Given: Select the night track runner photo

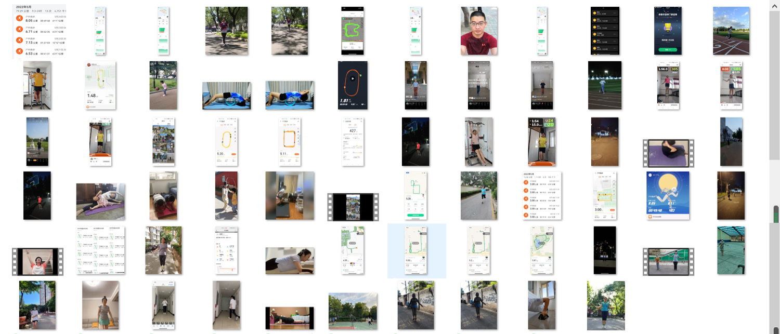Looking at the screenshot, I should [605, 85].
